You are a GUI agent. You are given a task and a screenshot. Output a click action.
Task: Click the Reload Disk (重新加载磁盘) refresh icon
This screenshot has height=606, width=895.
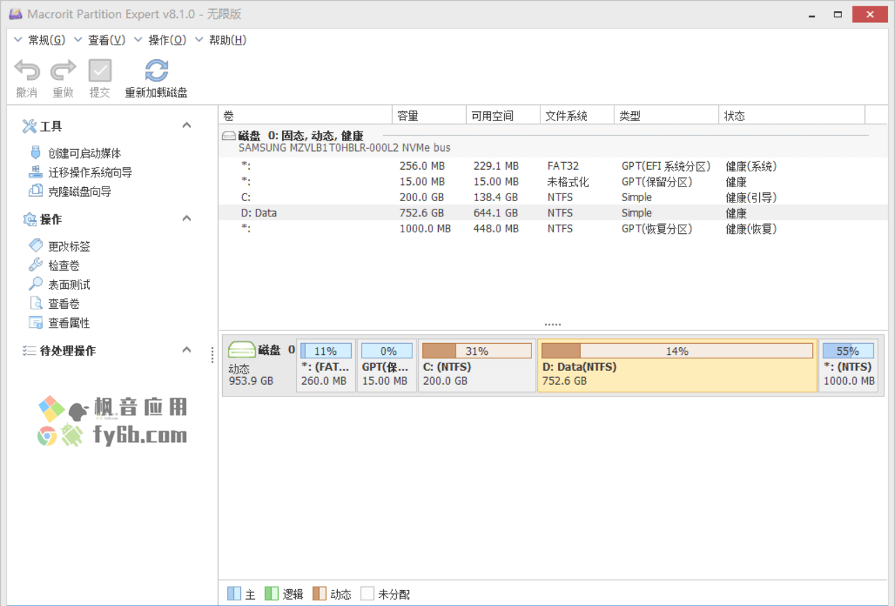156,70
